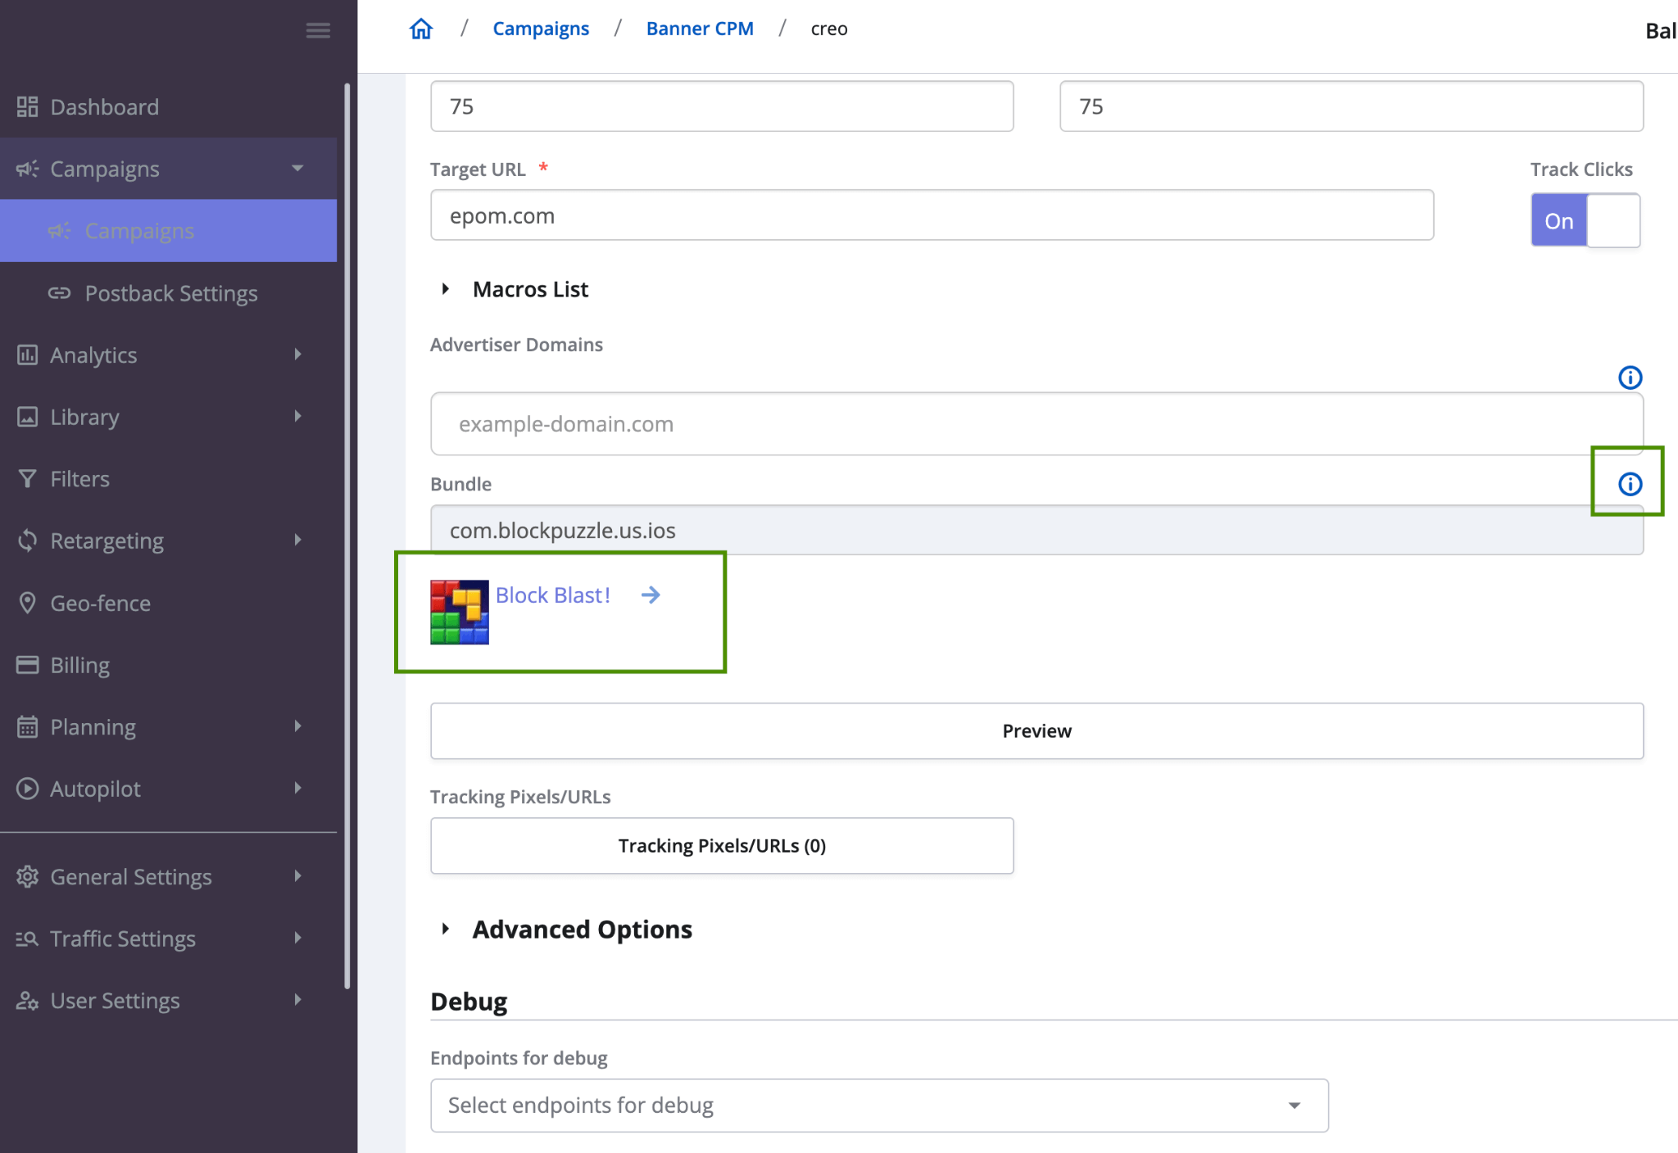
Task: Click the Retargeting refresh icon
Action: pos(28,540)
